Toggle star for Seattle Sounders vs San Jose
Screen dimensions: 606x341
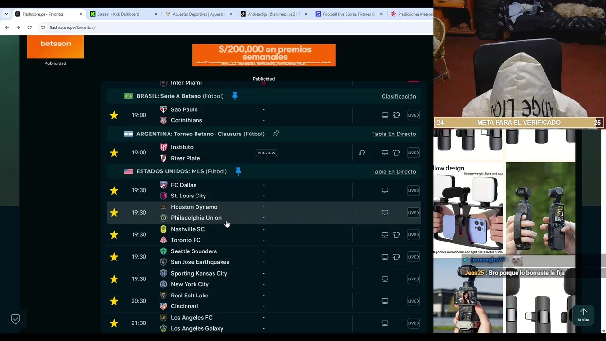point(114,257)
